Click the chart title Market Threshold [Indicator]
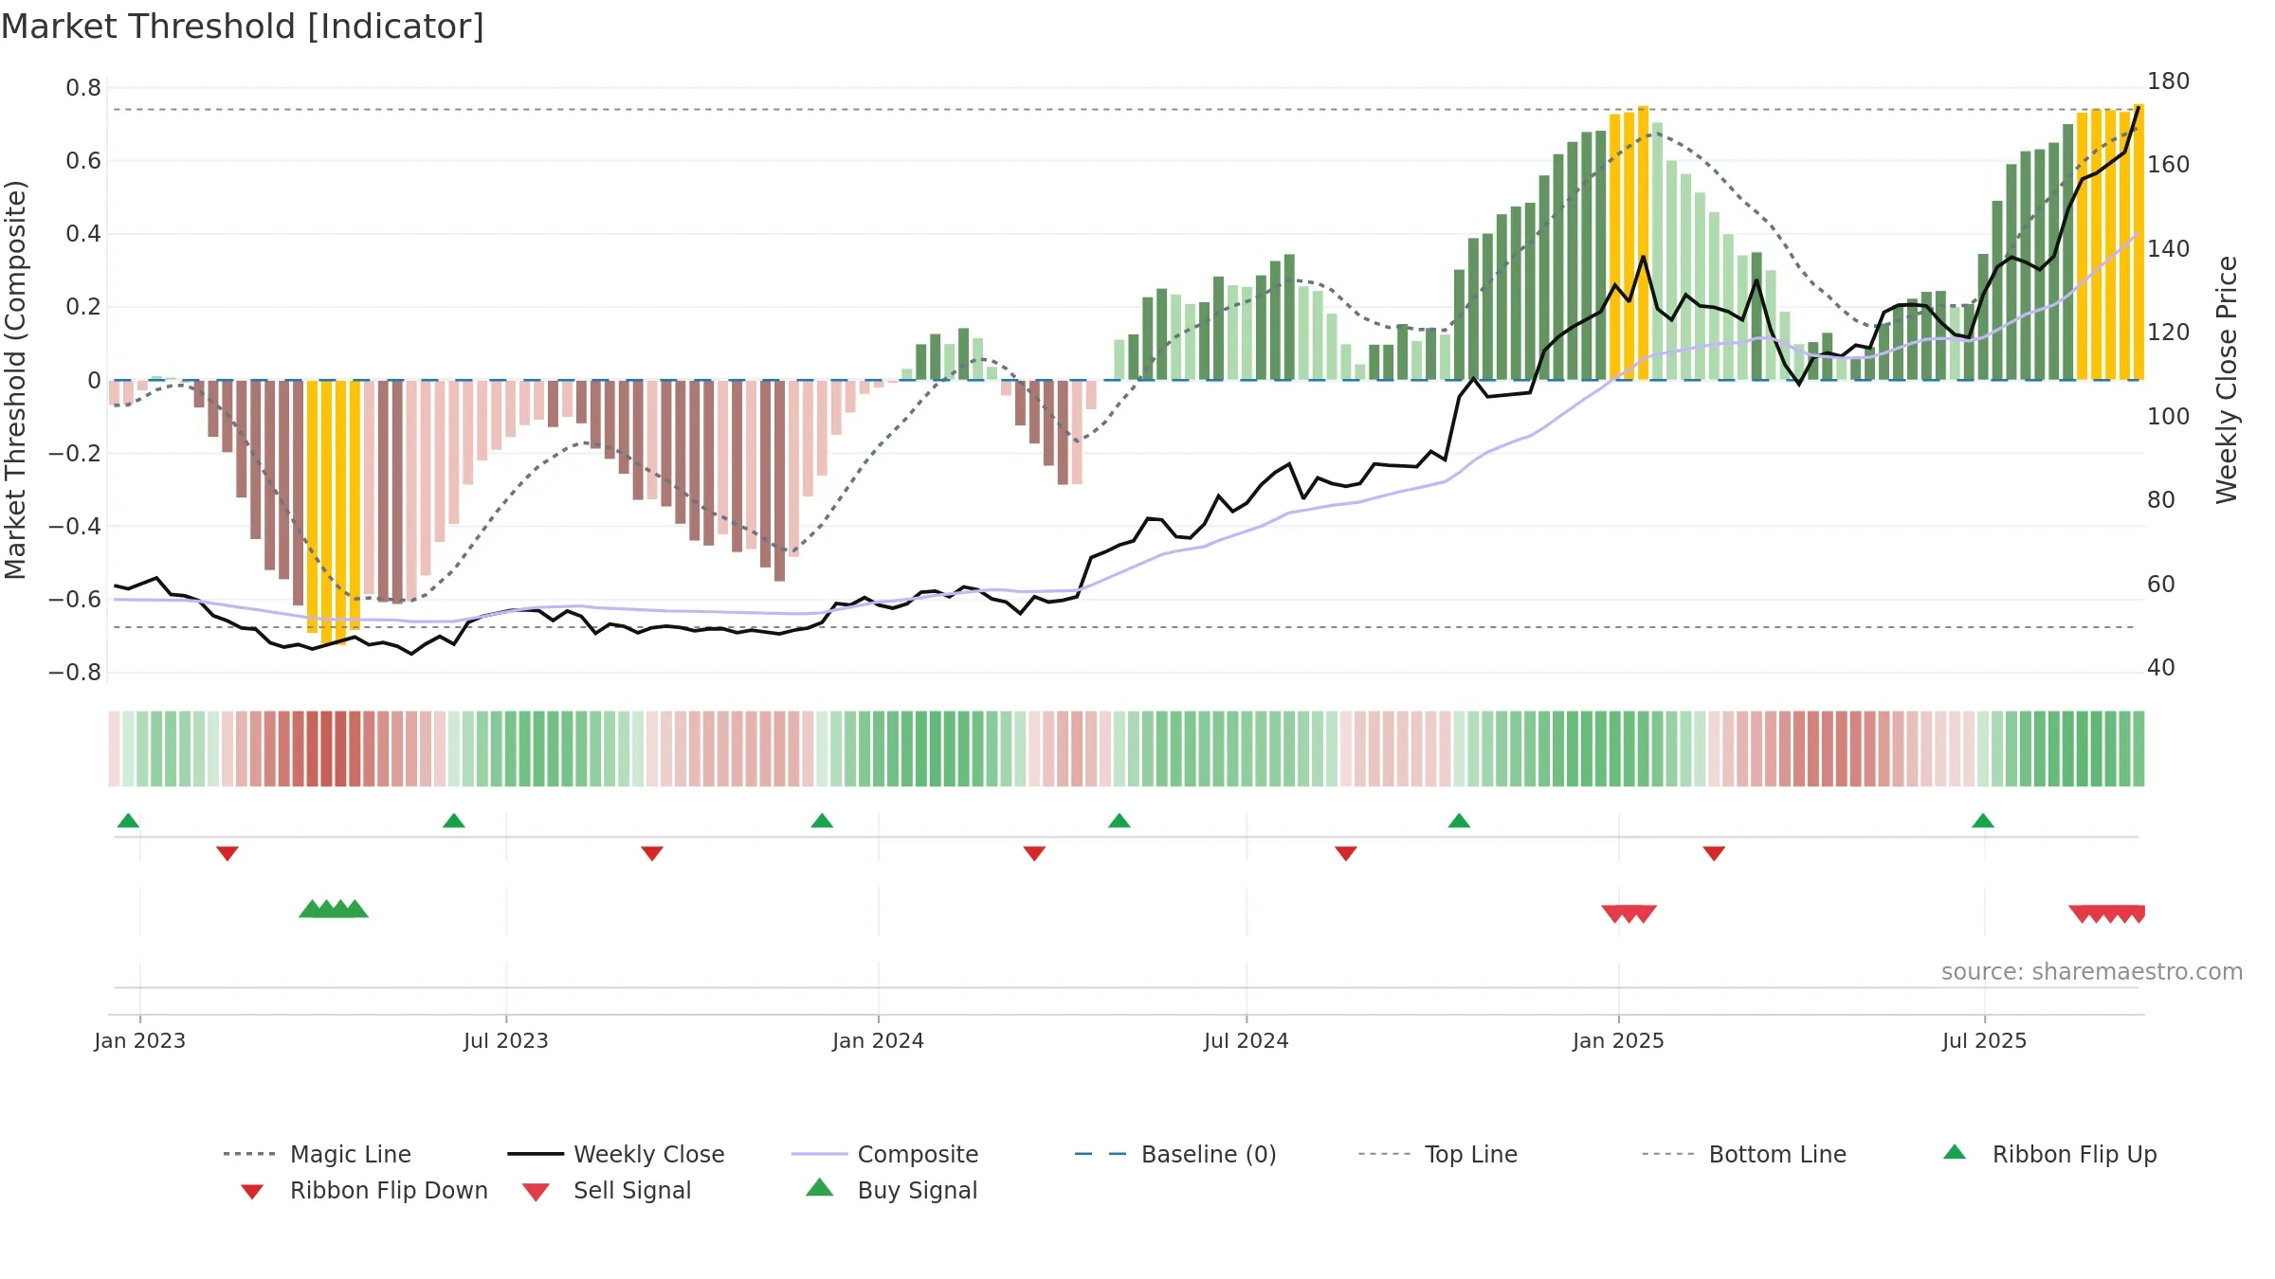Screen dimensions: 2275x1279 [x=243, y=27]
